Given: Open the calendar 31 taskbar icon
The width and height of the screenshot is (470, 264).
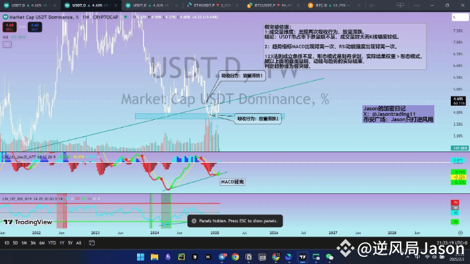Looking at the screenshot, I should point(262,257).
